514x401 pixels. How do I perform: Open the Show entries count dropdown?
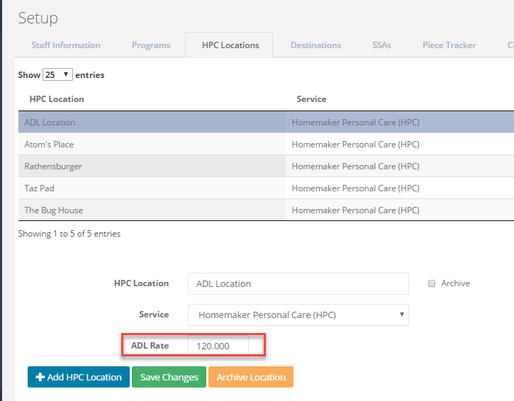(x=57, y=74)
